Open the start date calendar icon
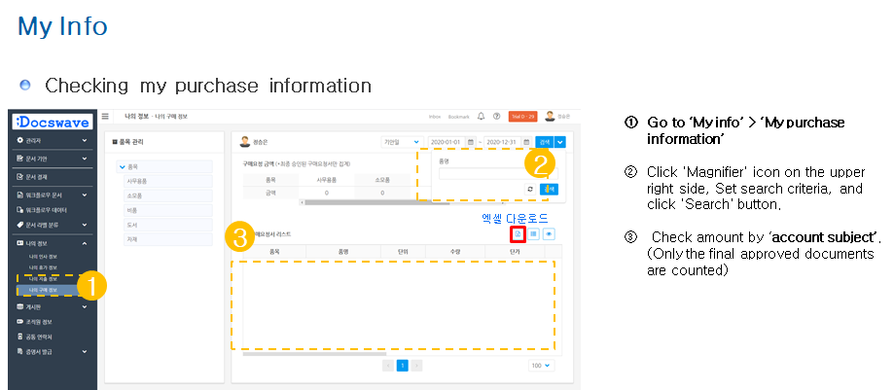 [x=471, y=142]
